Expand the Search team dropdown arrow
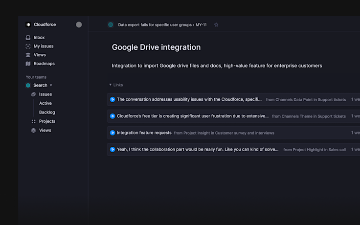Viewport: 360px width, 225px height. [51, 86]
